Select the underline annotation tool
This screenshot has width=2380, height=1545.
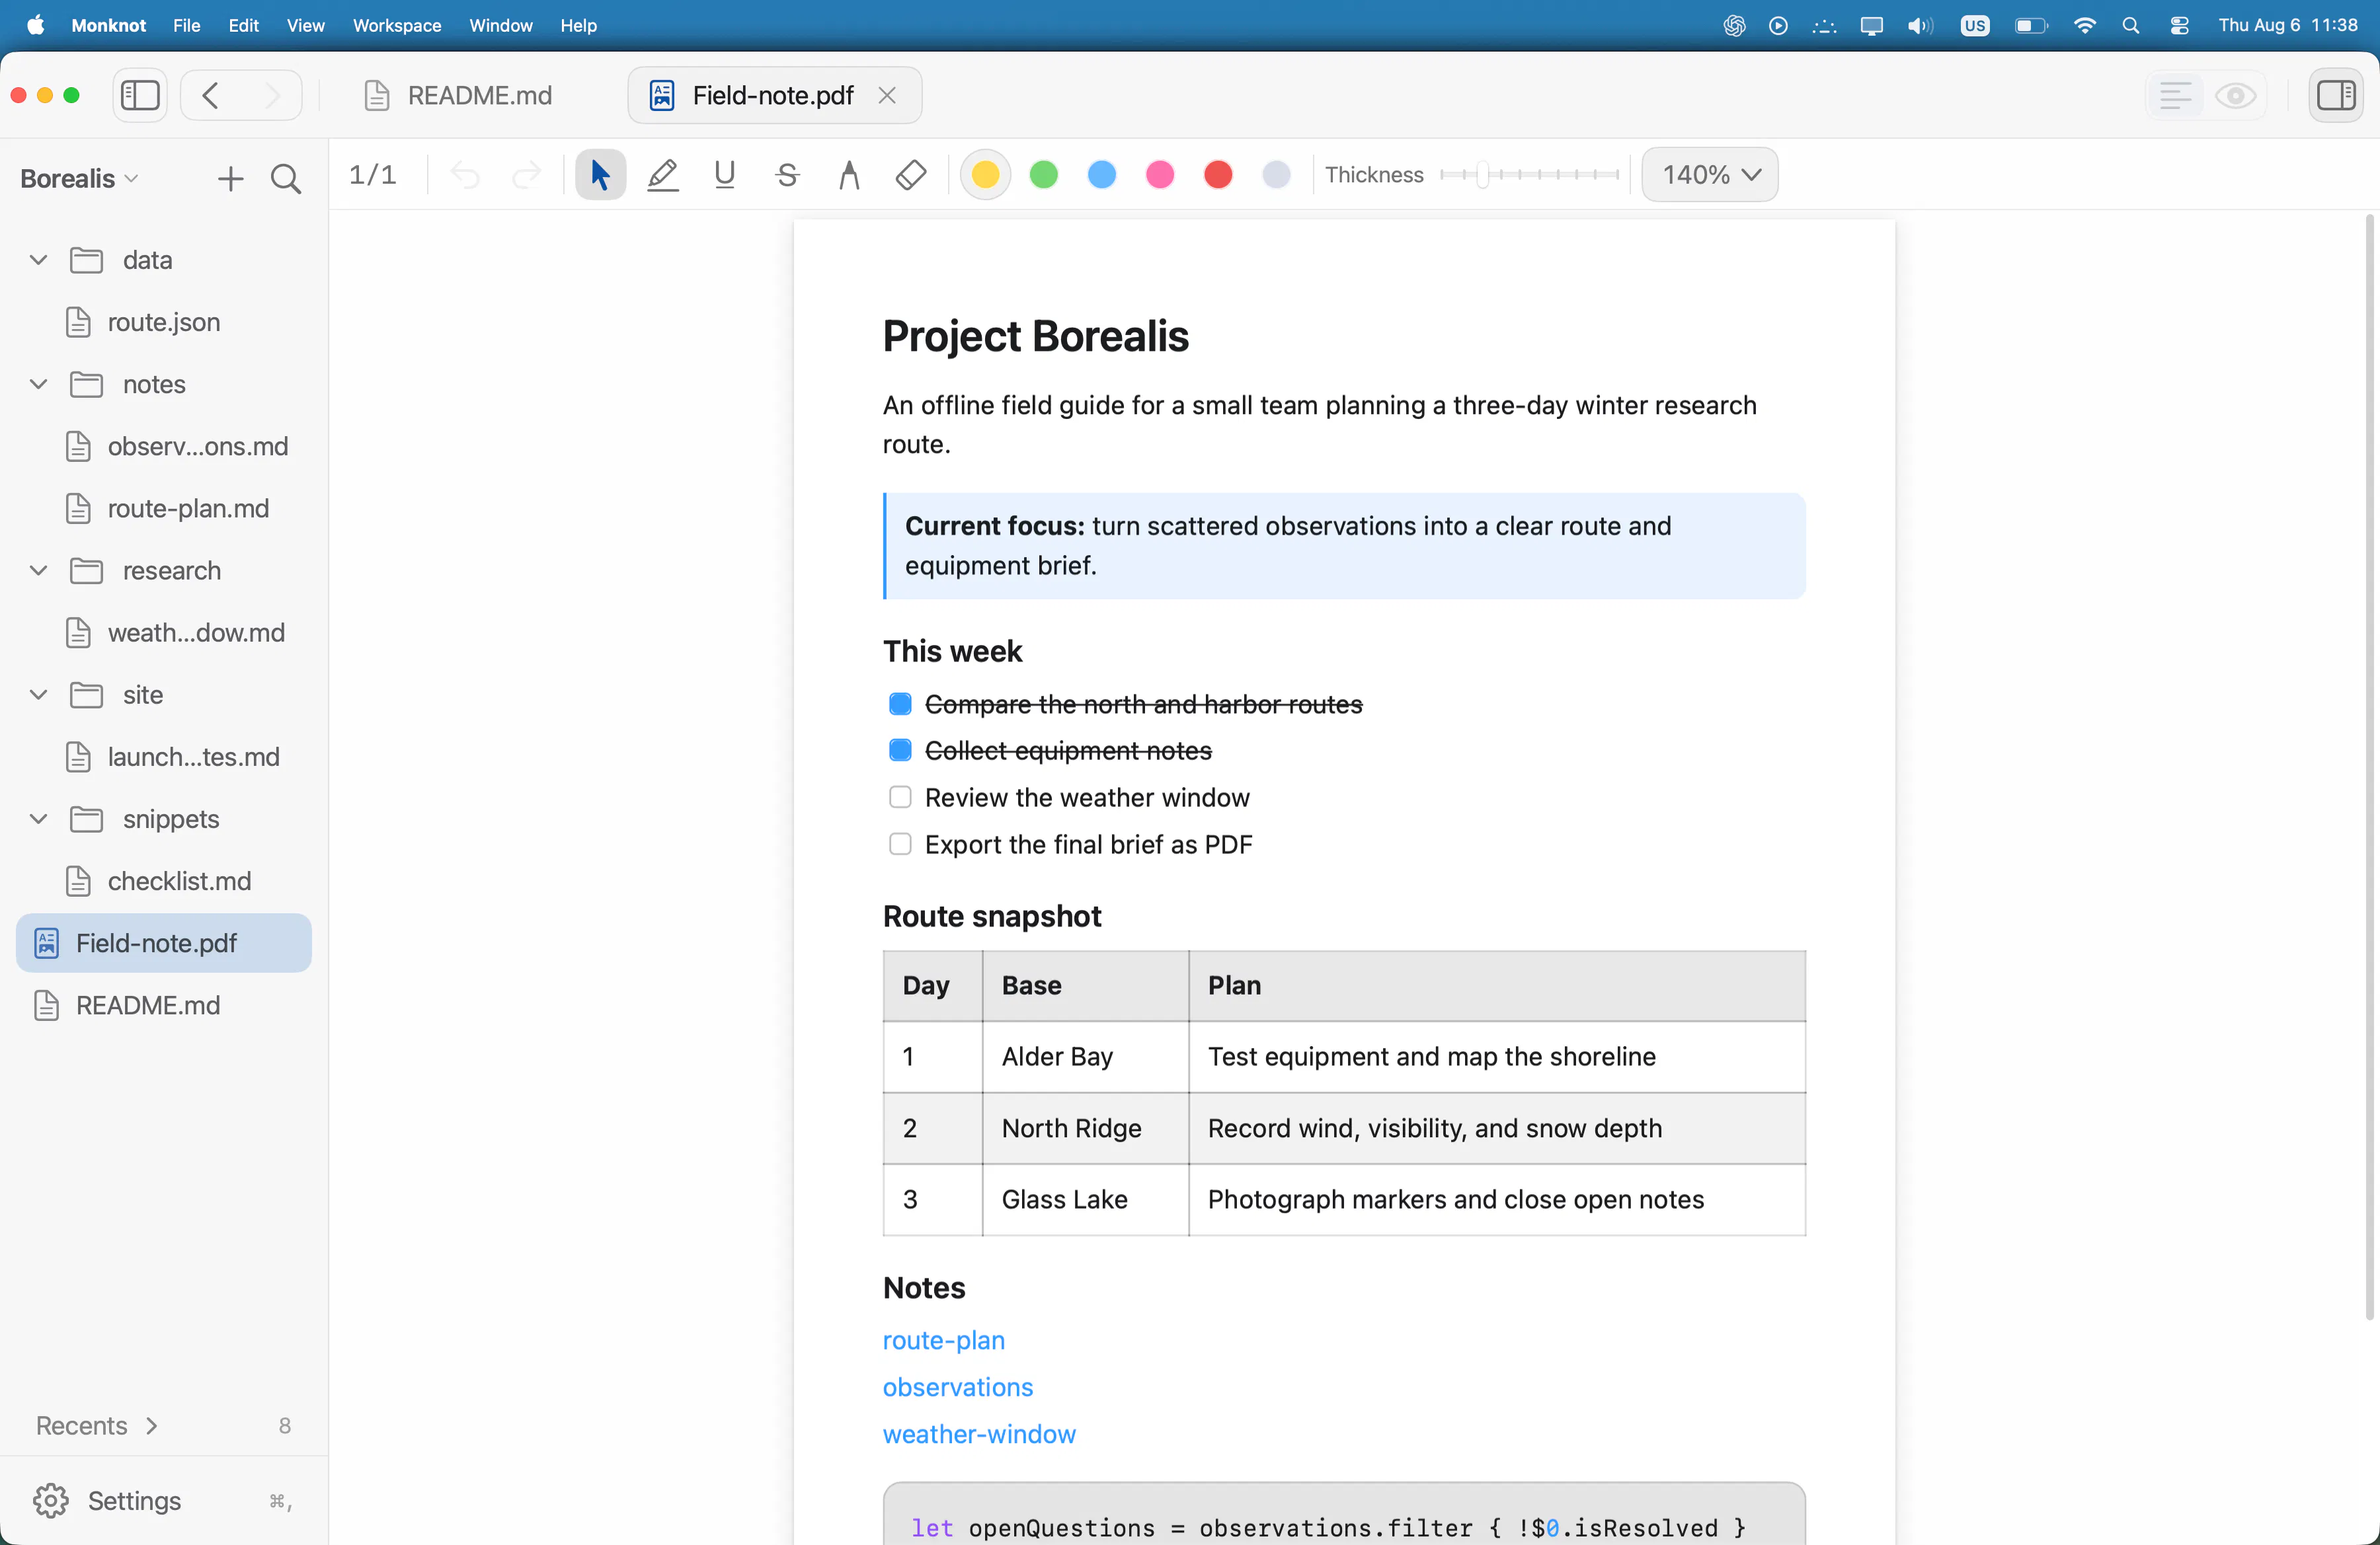[725, 175]
